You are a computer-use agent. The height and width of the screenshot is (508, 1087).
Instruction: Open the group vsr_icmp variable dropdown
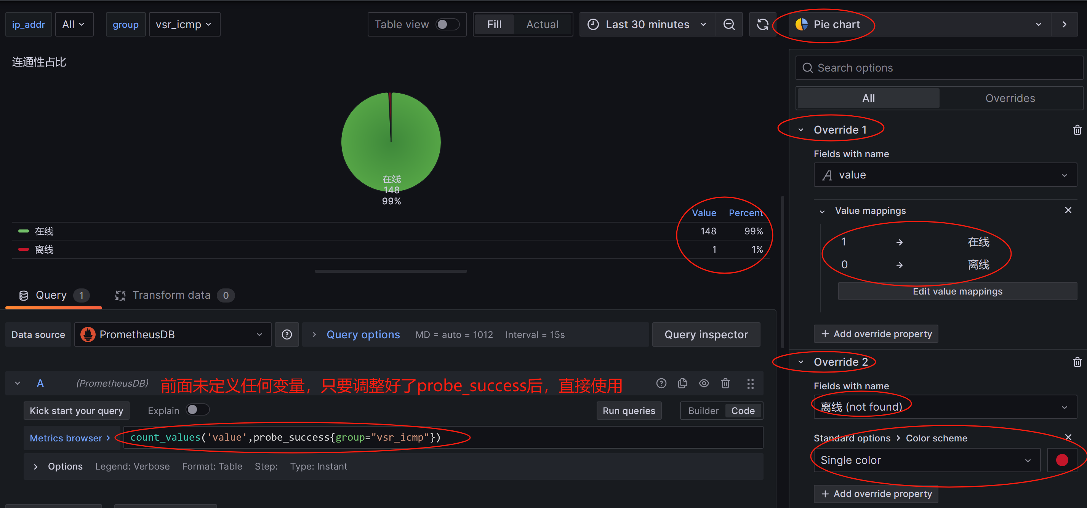(184, 24)
